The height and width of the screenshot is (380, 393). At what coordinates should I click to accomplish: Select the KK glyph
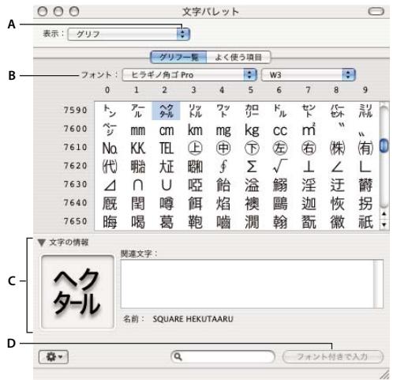click(x=138, y=149)
